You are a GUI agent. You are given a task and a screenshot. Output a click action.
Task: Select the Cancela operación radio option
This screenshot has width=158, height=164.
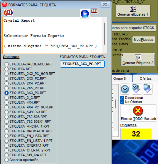(x=7, y=160)
